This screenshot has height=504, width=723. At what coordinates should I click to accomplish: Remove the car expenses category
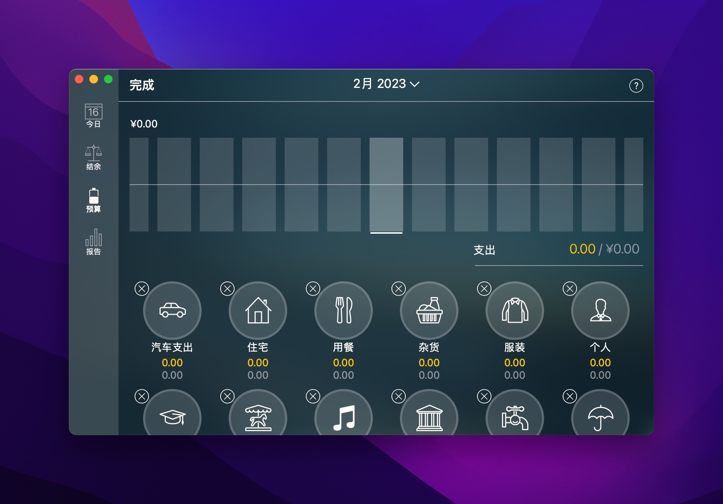click(142, 289)
